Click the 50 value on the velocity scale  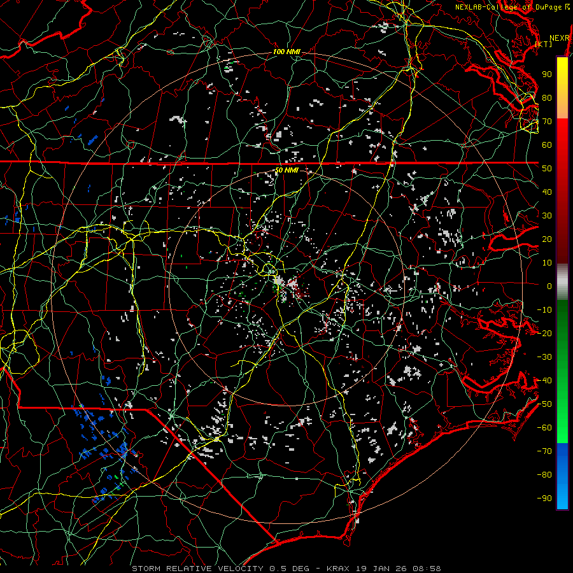pyautogui.click(x=547, y=169)
